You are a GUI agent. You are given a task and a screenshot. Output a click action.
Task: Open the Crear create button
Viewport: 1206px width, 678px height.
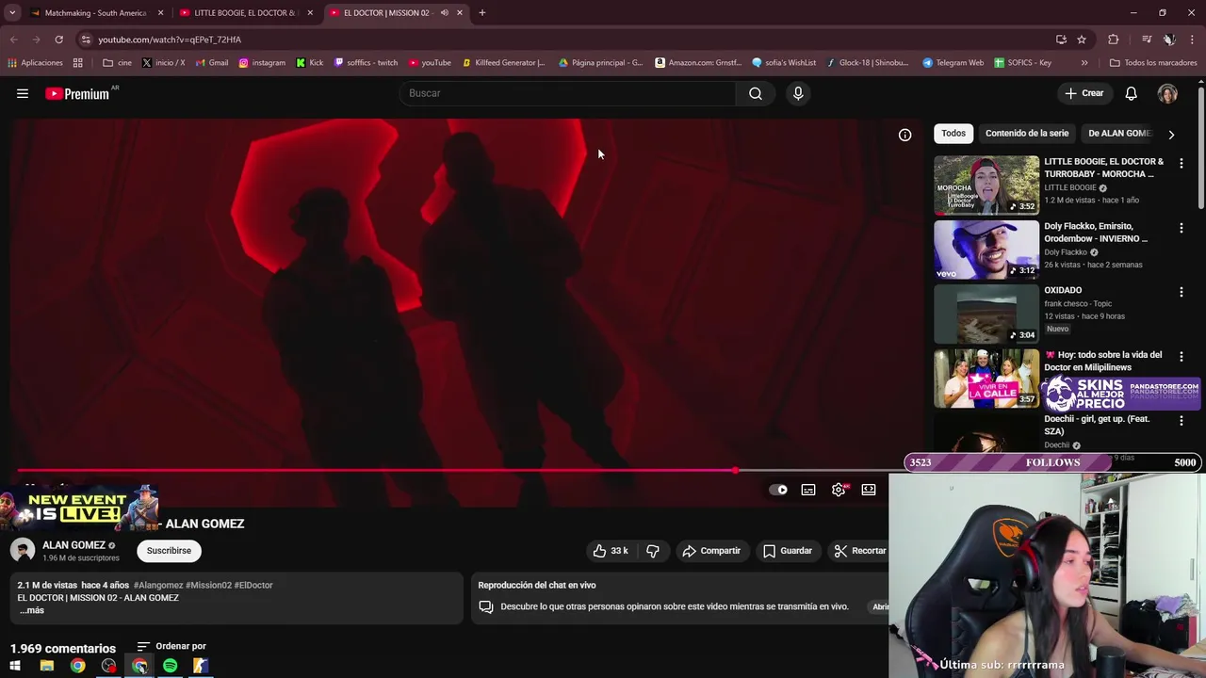1084,93
